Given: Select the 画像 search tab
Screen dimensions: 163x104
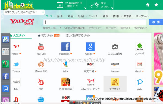Looking at the screenshot, I should click(x=60, y=16).
